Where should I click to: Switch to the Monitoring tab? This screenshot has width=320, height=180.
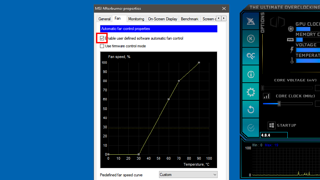[136, 19]
